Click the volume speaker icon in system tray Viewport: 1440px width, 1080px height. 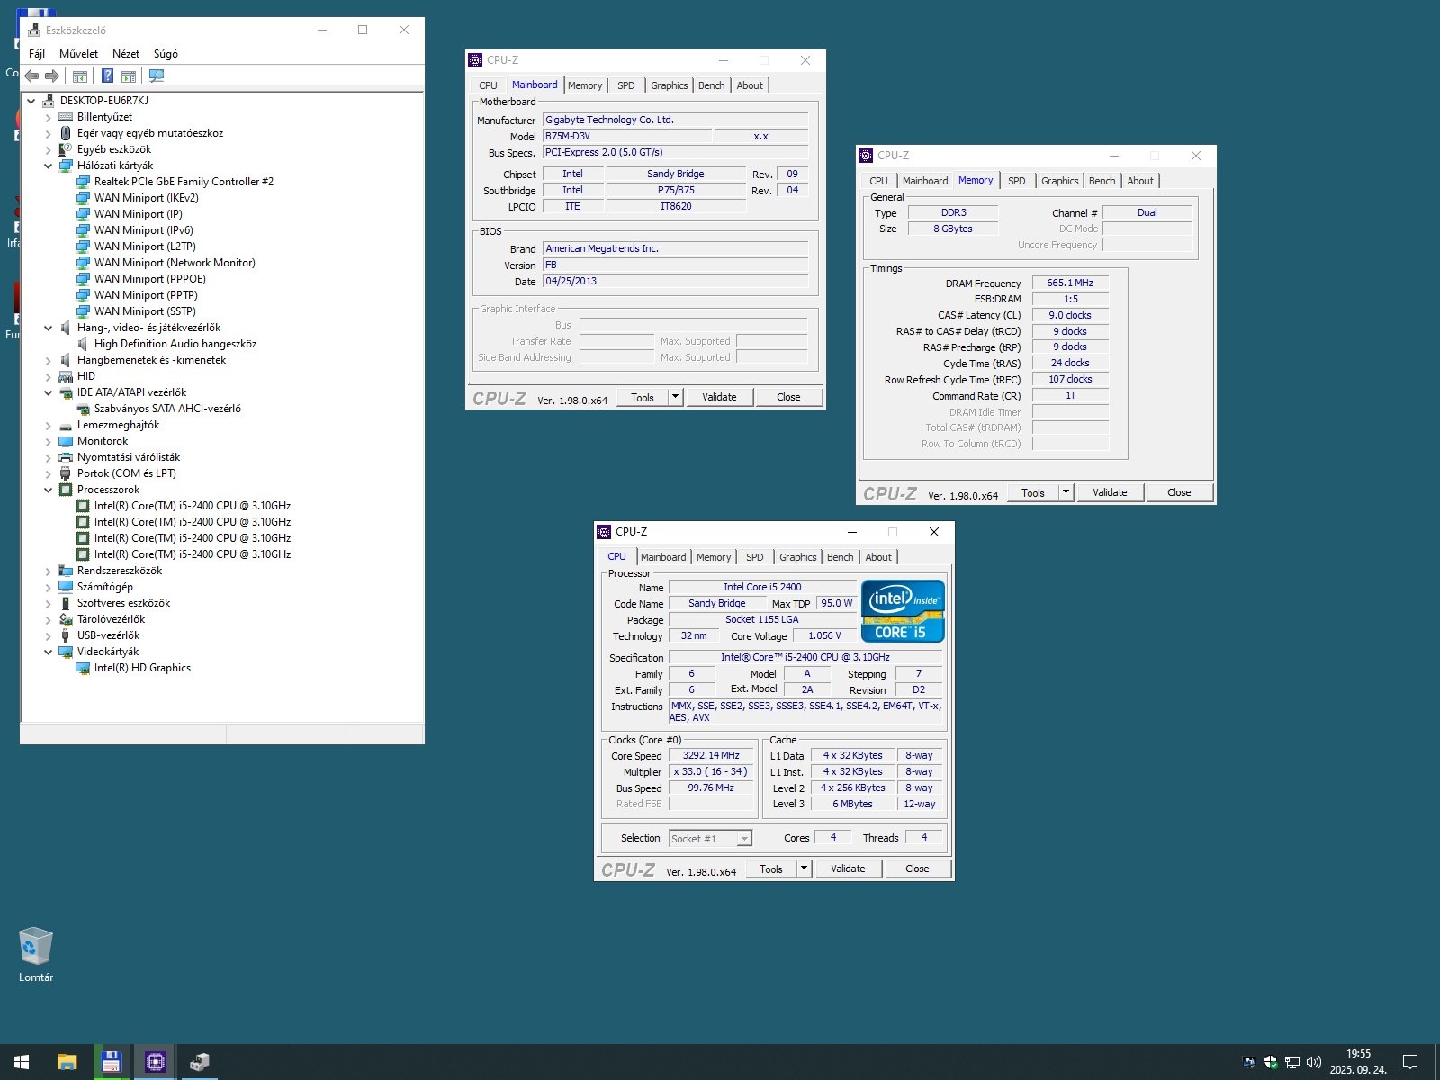tap(1313, 1062)
